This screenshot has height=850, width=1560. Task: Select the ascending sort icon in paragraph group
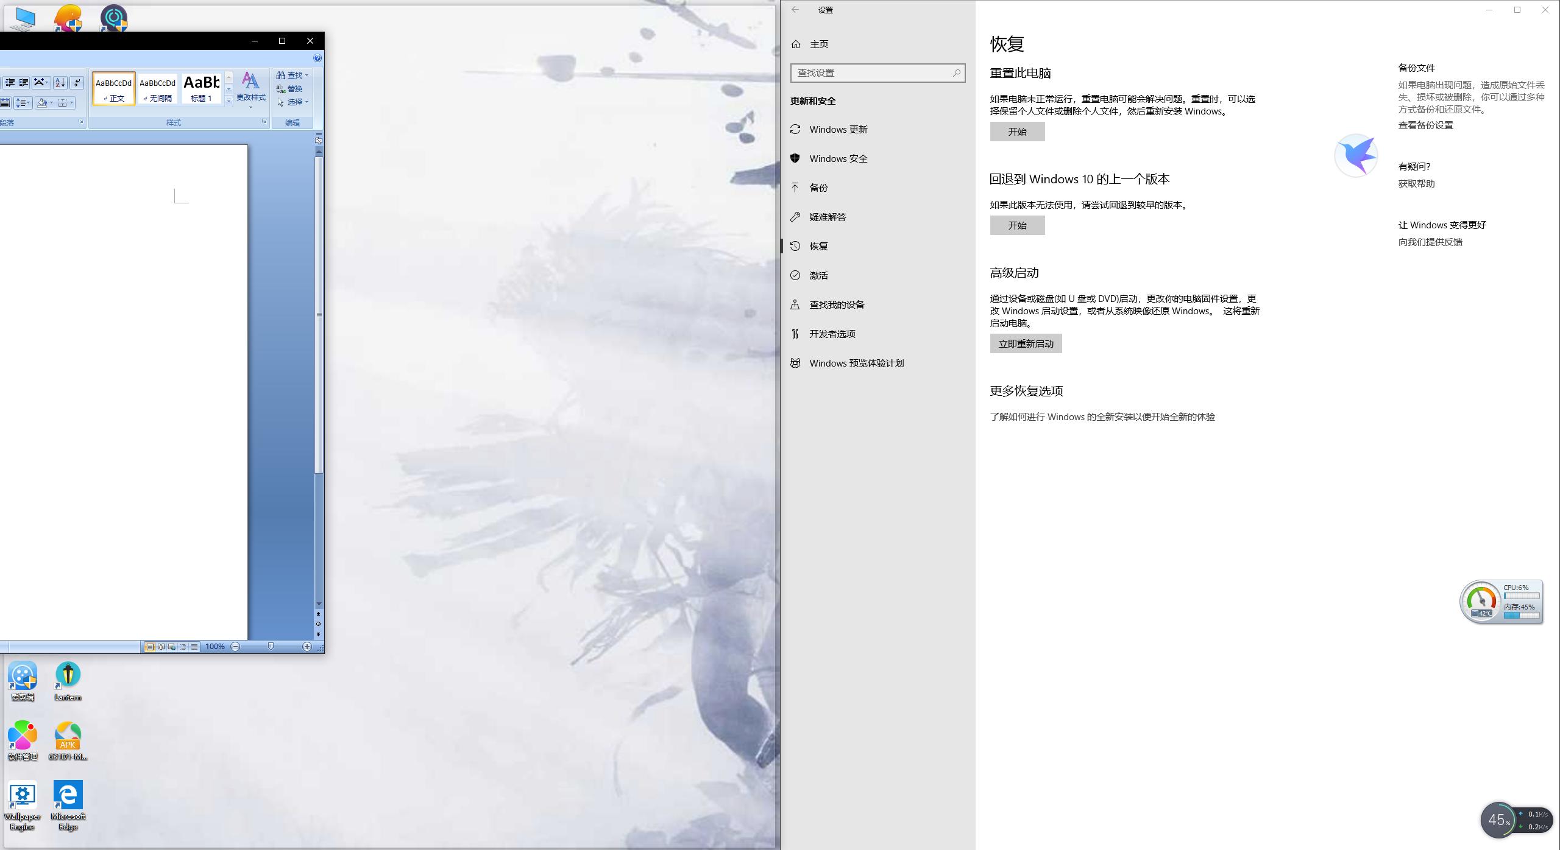[x=60, y=83]
